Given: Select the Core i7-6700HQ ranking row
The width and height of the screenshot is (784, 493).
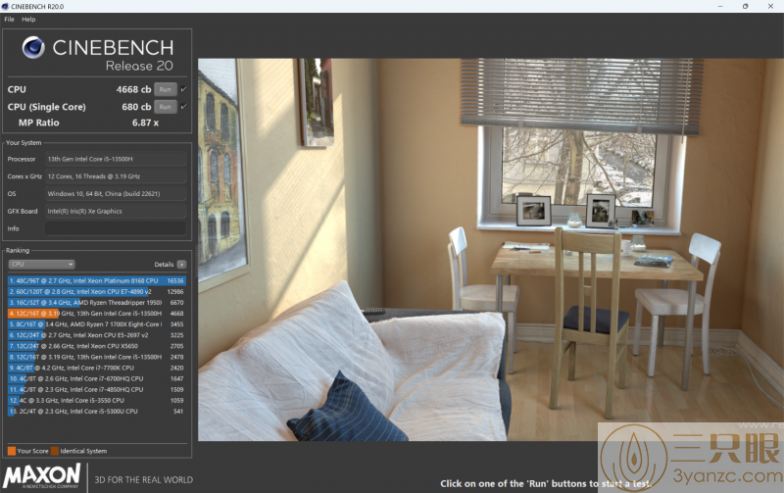Looking at the screenshot, I should pyautogui.click(x=97, y=378).
